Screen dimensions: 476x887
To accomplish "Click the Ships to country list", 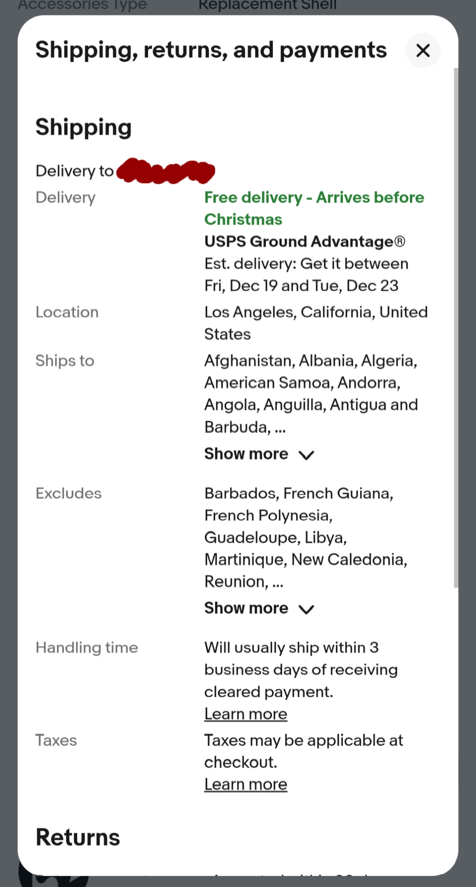I will coord(311,393).
